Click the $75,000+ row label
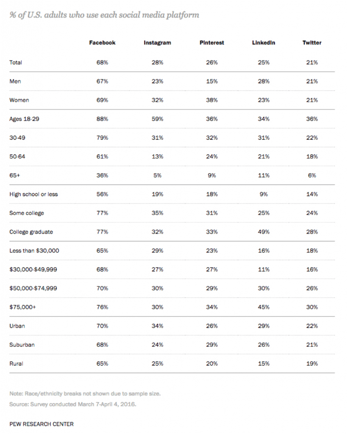Screen dimensions: 348x434 [x=23, y=307]
